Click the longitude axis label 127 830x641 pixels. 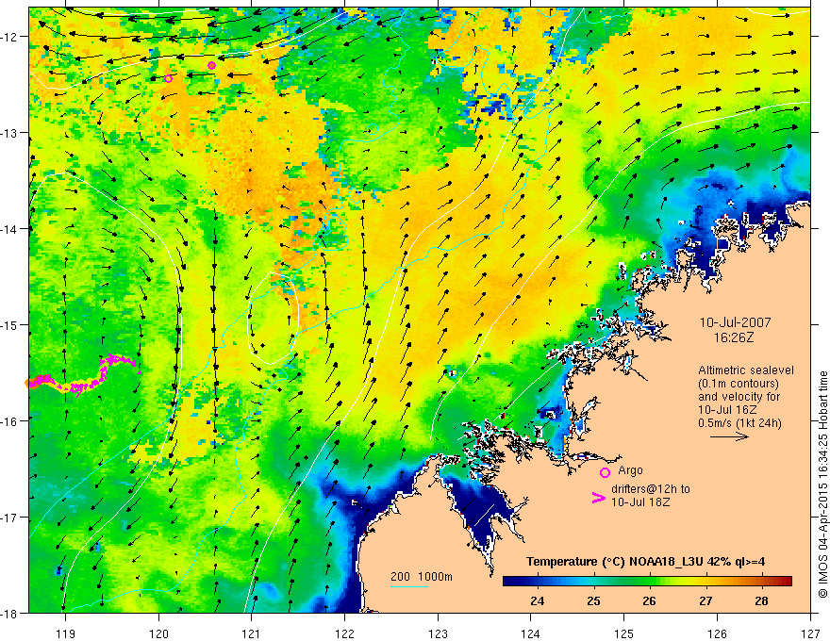coord(810,633)
